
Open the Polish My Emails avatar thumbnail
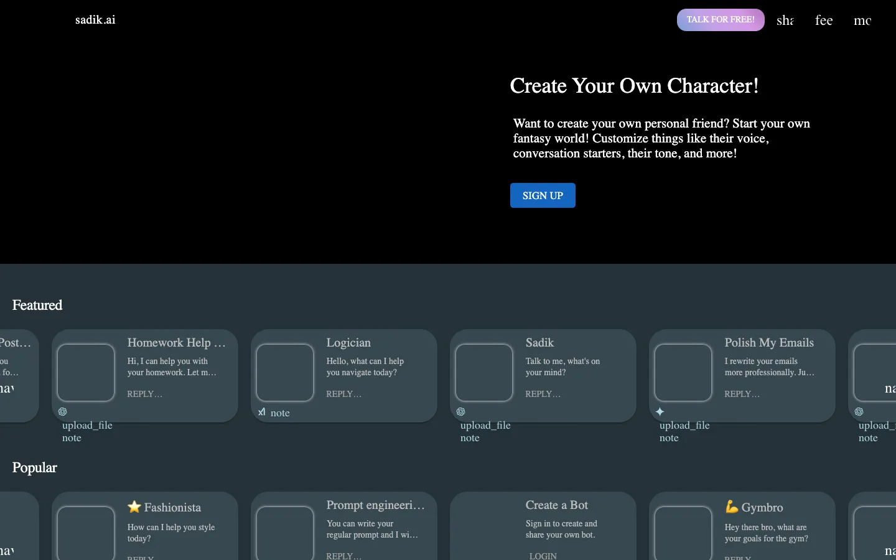point(683,373)
